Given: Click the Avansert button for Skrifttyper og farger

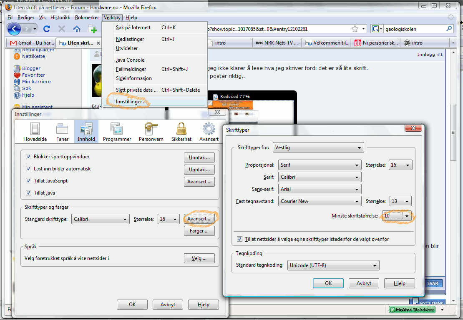Looking at the screenshot, I should 199,219.
